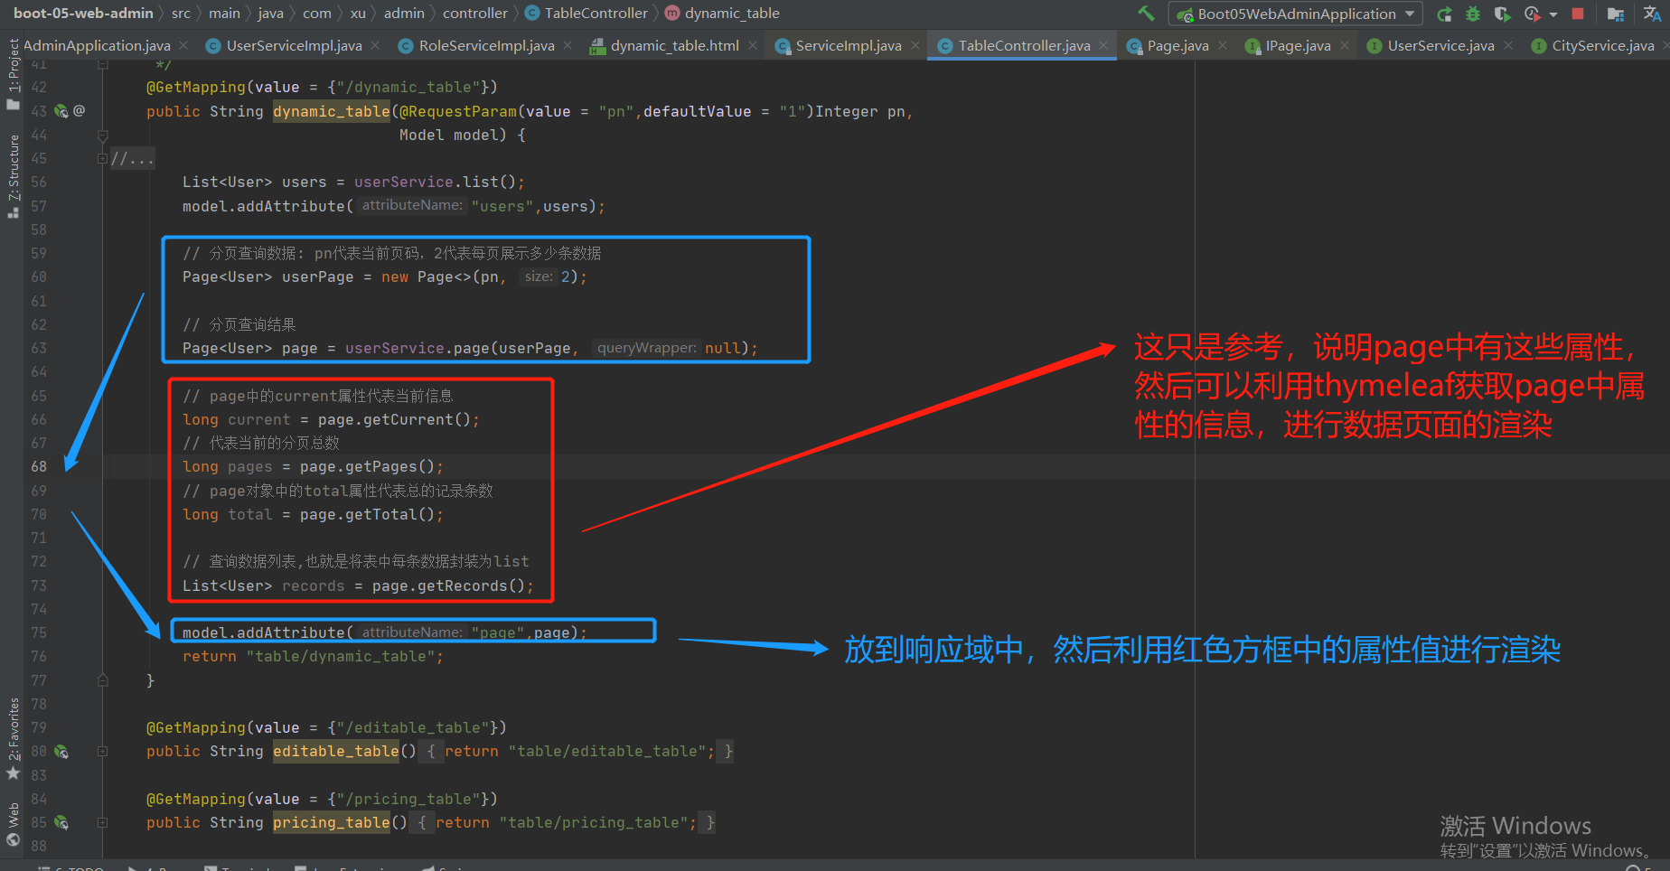Click the attributeName hint before "users"
The height and width of the screenshot is (871, 1670).
(x=412, y=205)
